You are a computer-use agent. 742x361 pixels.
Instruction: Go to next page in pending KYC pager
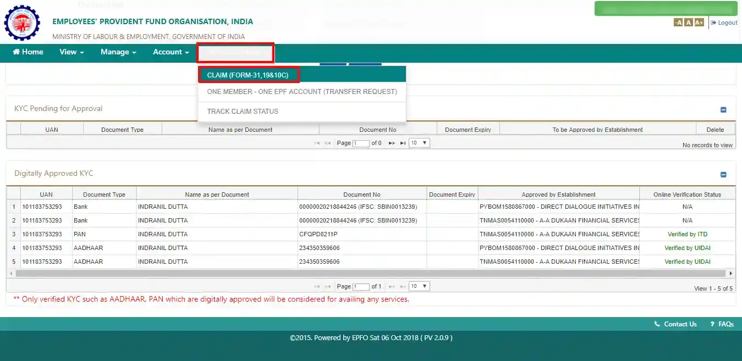tap(392, 143)
